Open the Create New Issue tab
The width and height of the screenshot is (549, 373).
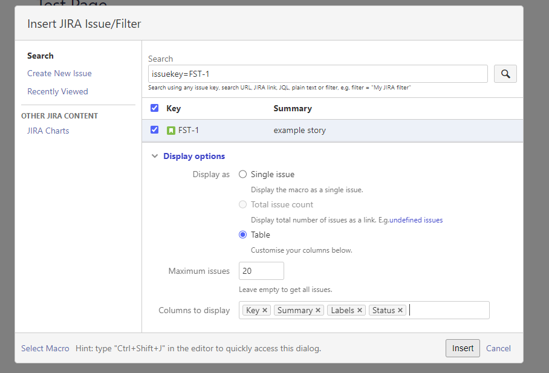pos(59,74)
